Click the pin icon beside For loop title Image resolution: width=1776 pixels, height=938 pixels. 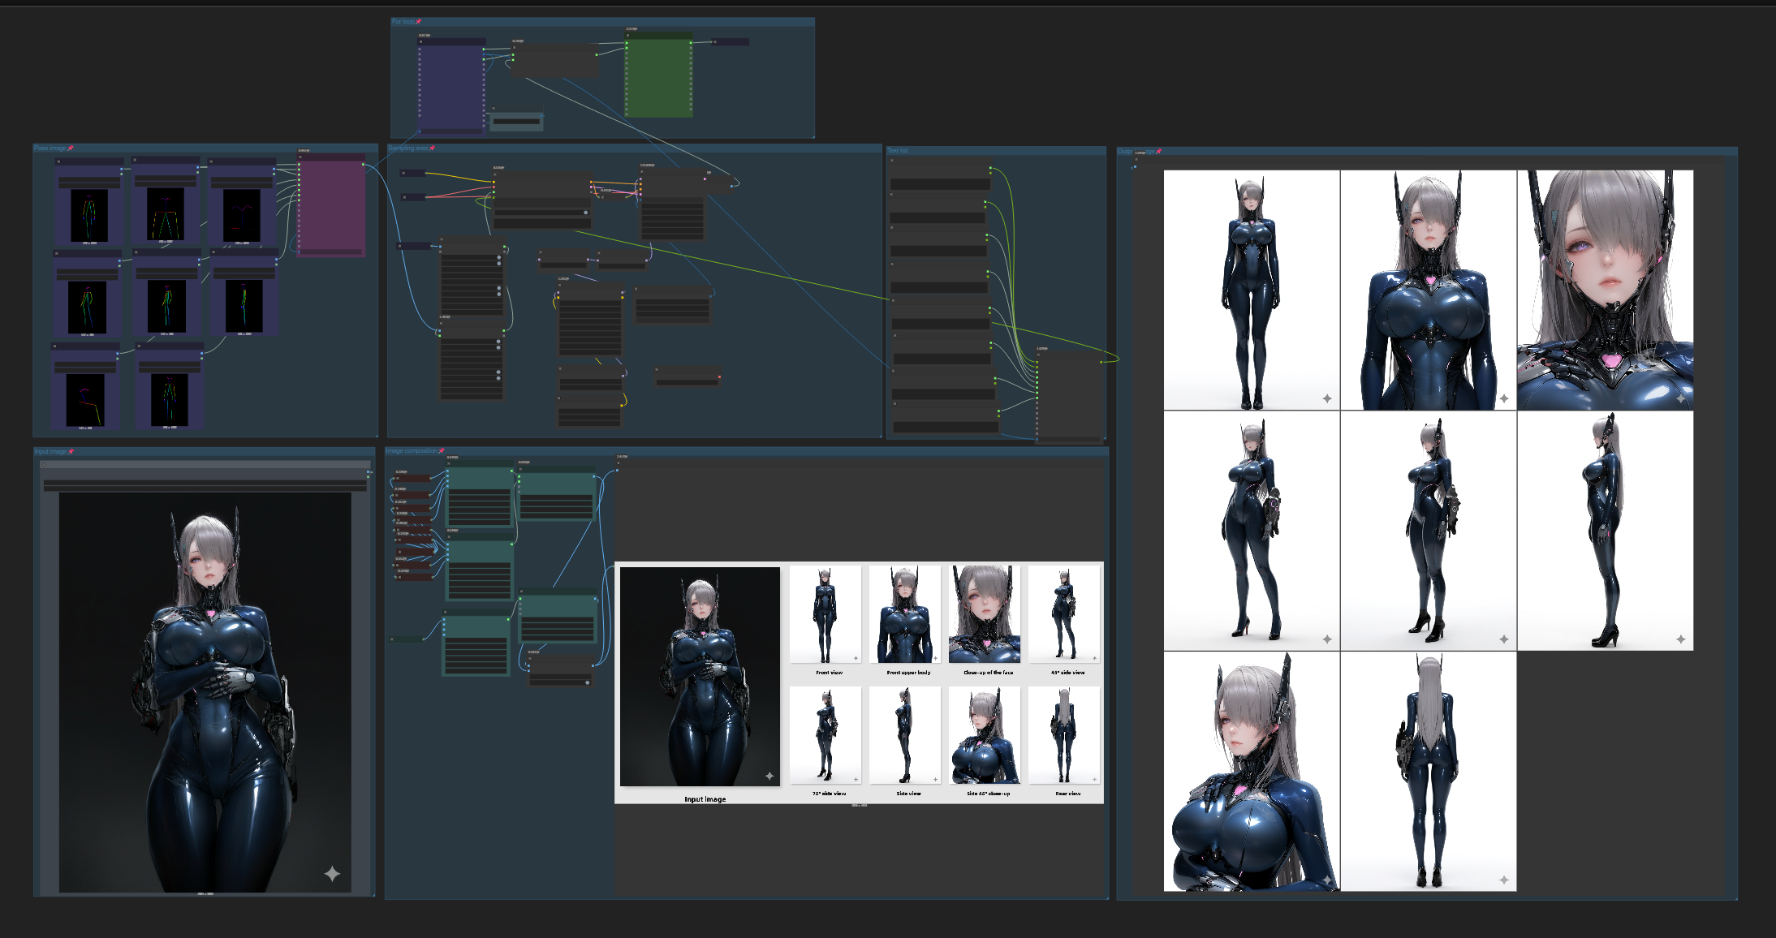pyautogui.click(x=419, y=22)
